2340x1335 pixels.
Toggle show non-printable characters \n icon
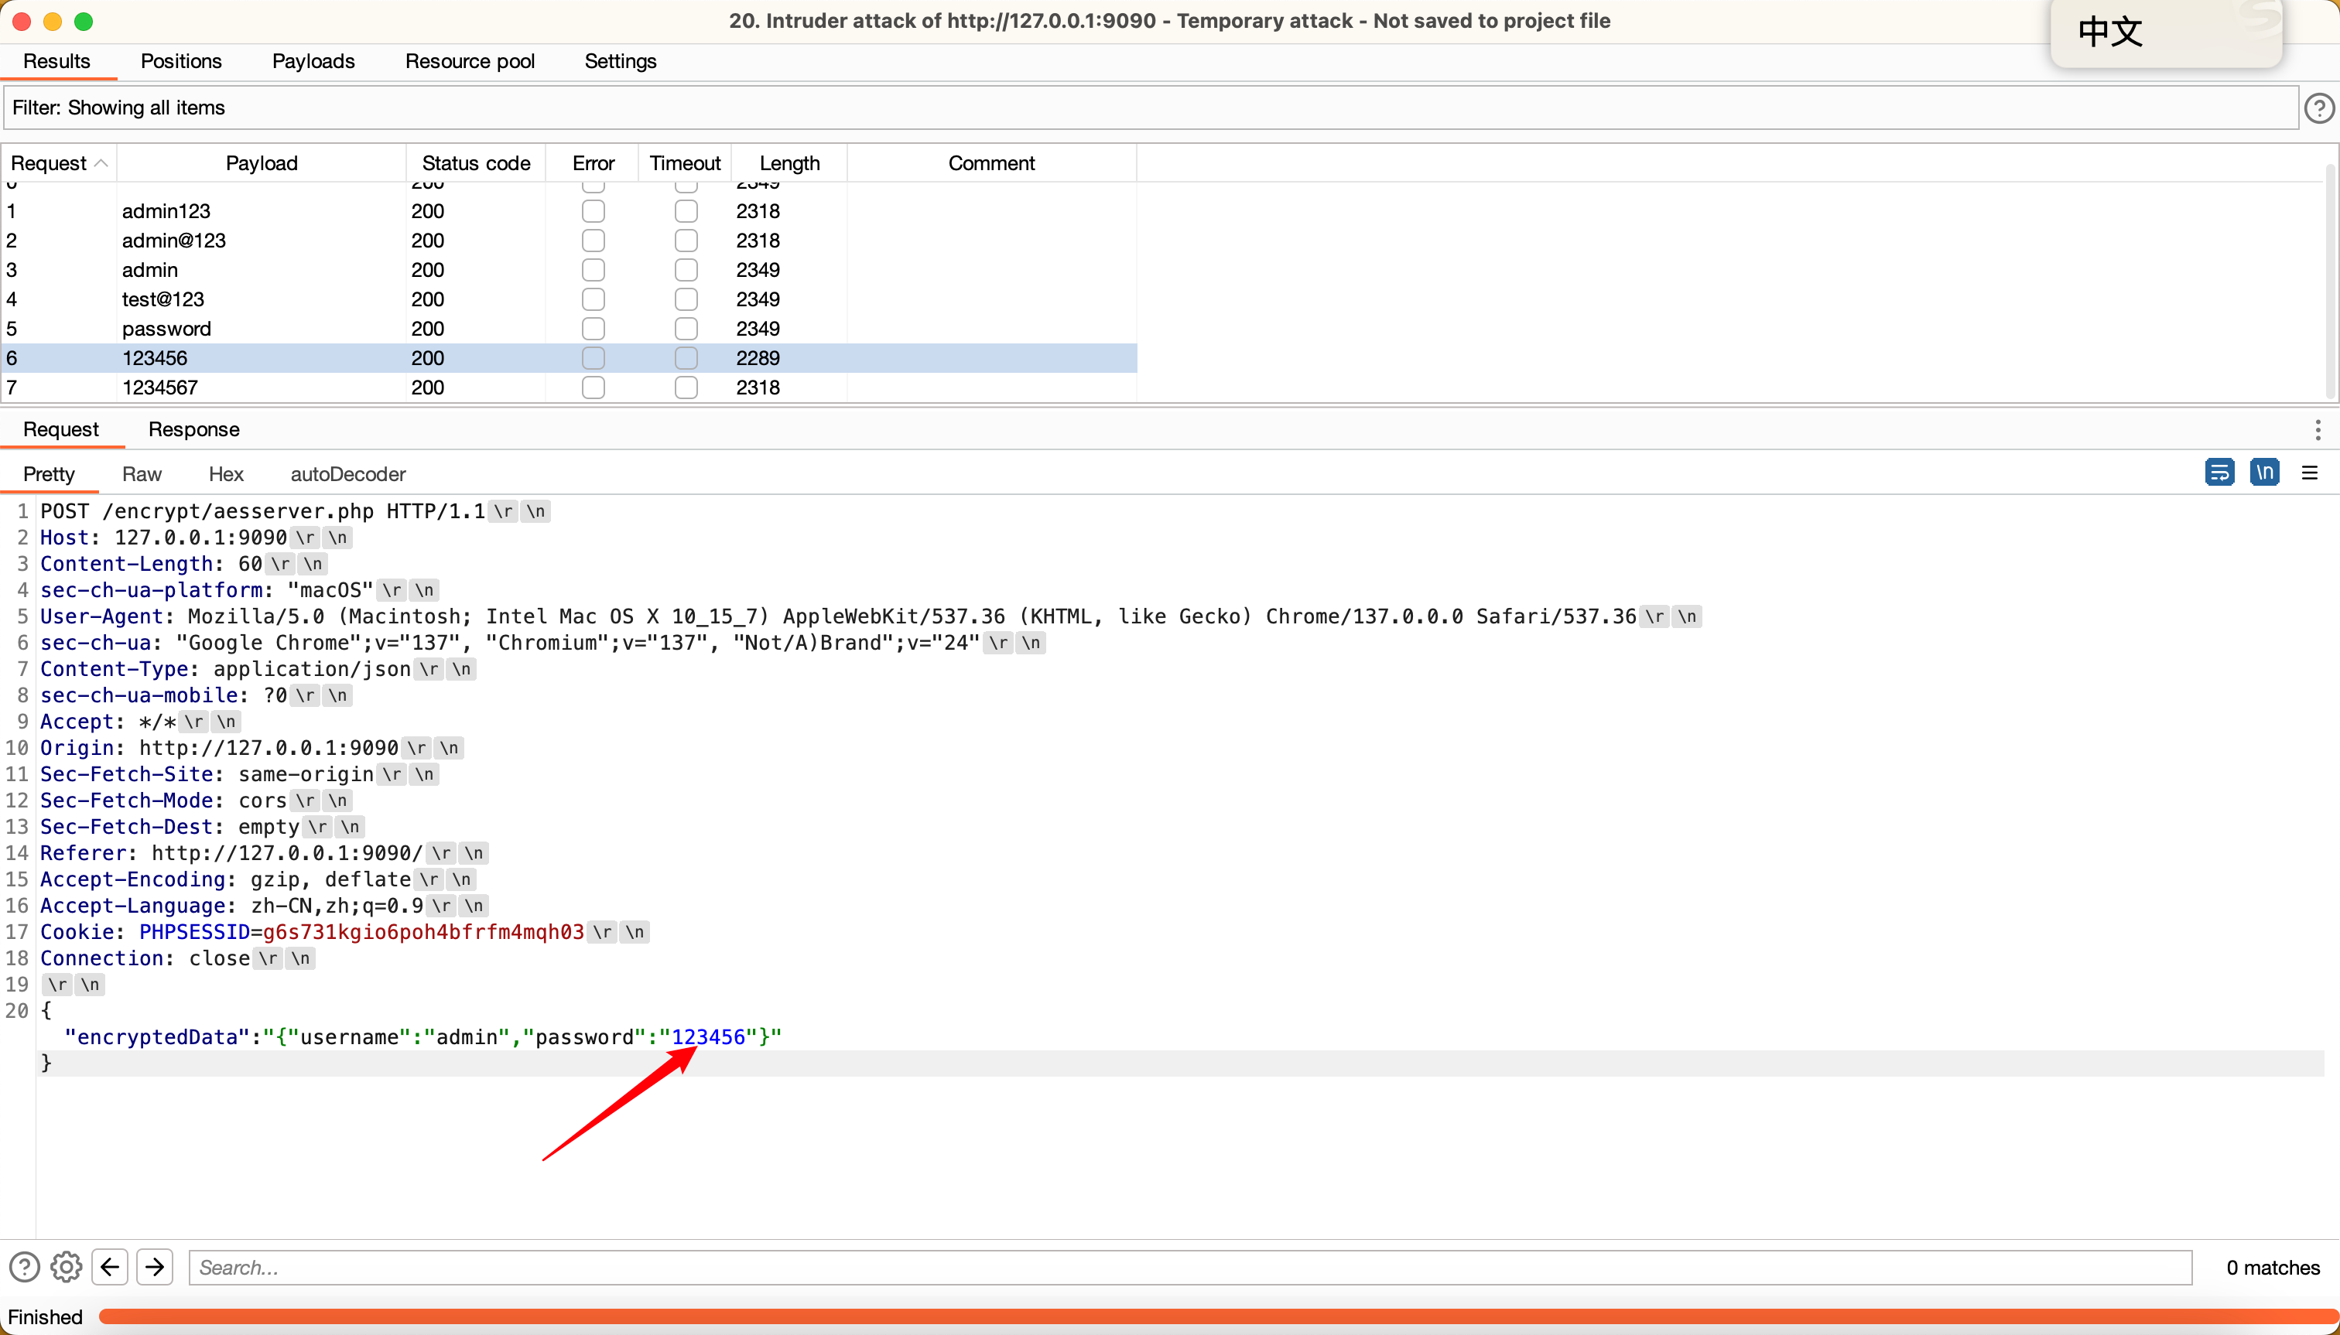coord(2265,473)
